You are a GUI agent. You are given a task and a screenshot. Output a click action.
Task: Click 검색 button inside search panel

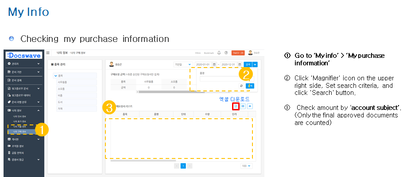[x=250, y=86]
